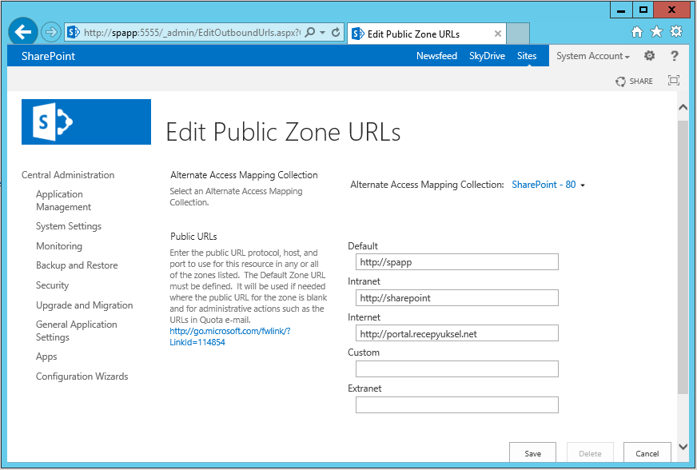
Task: Click the empty Custom zone field
Action: pos(457,368)
